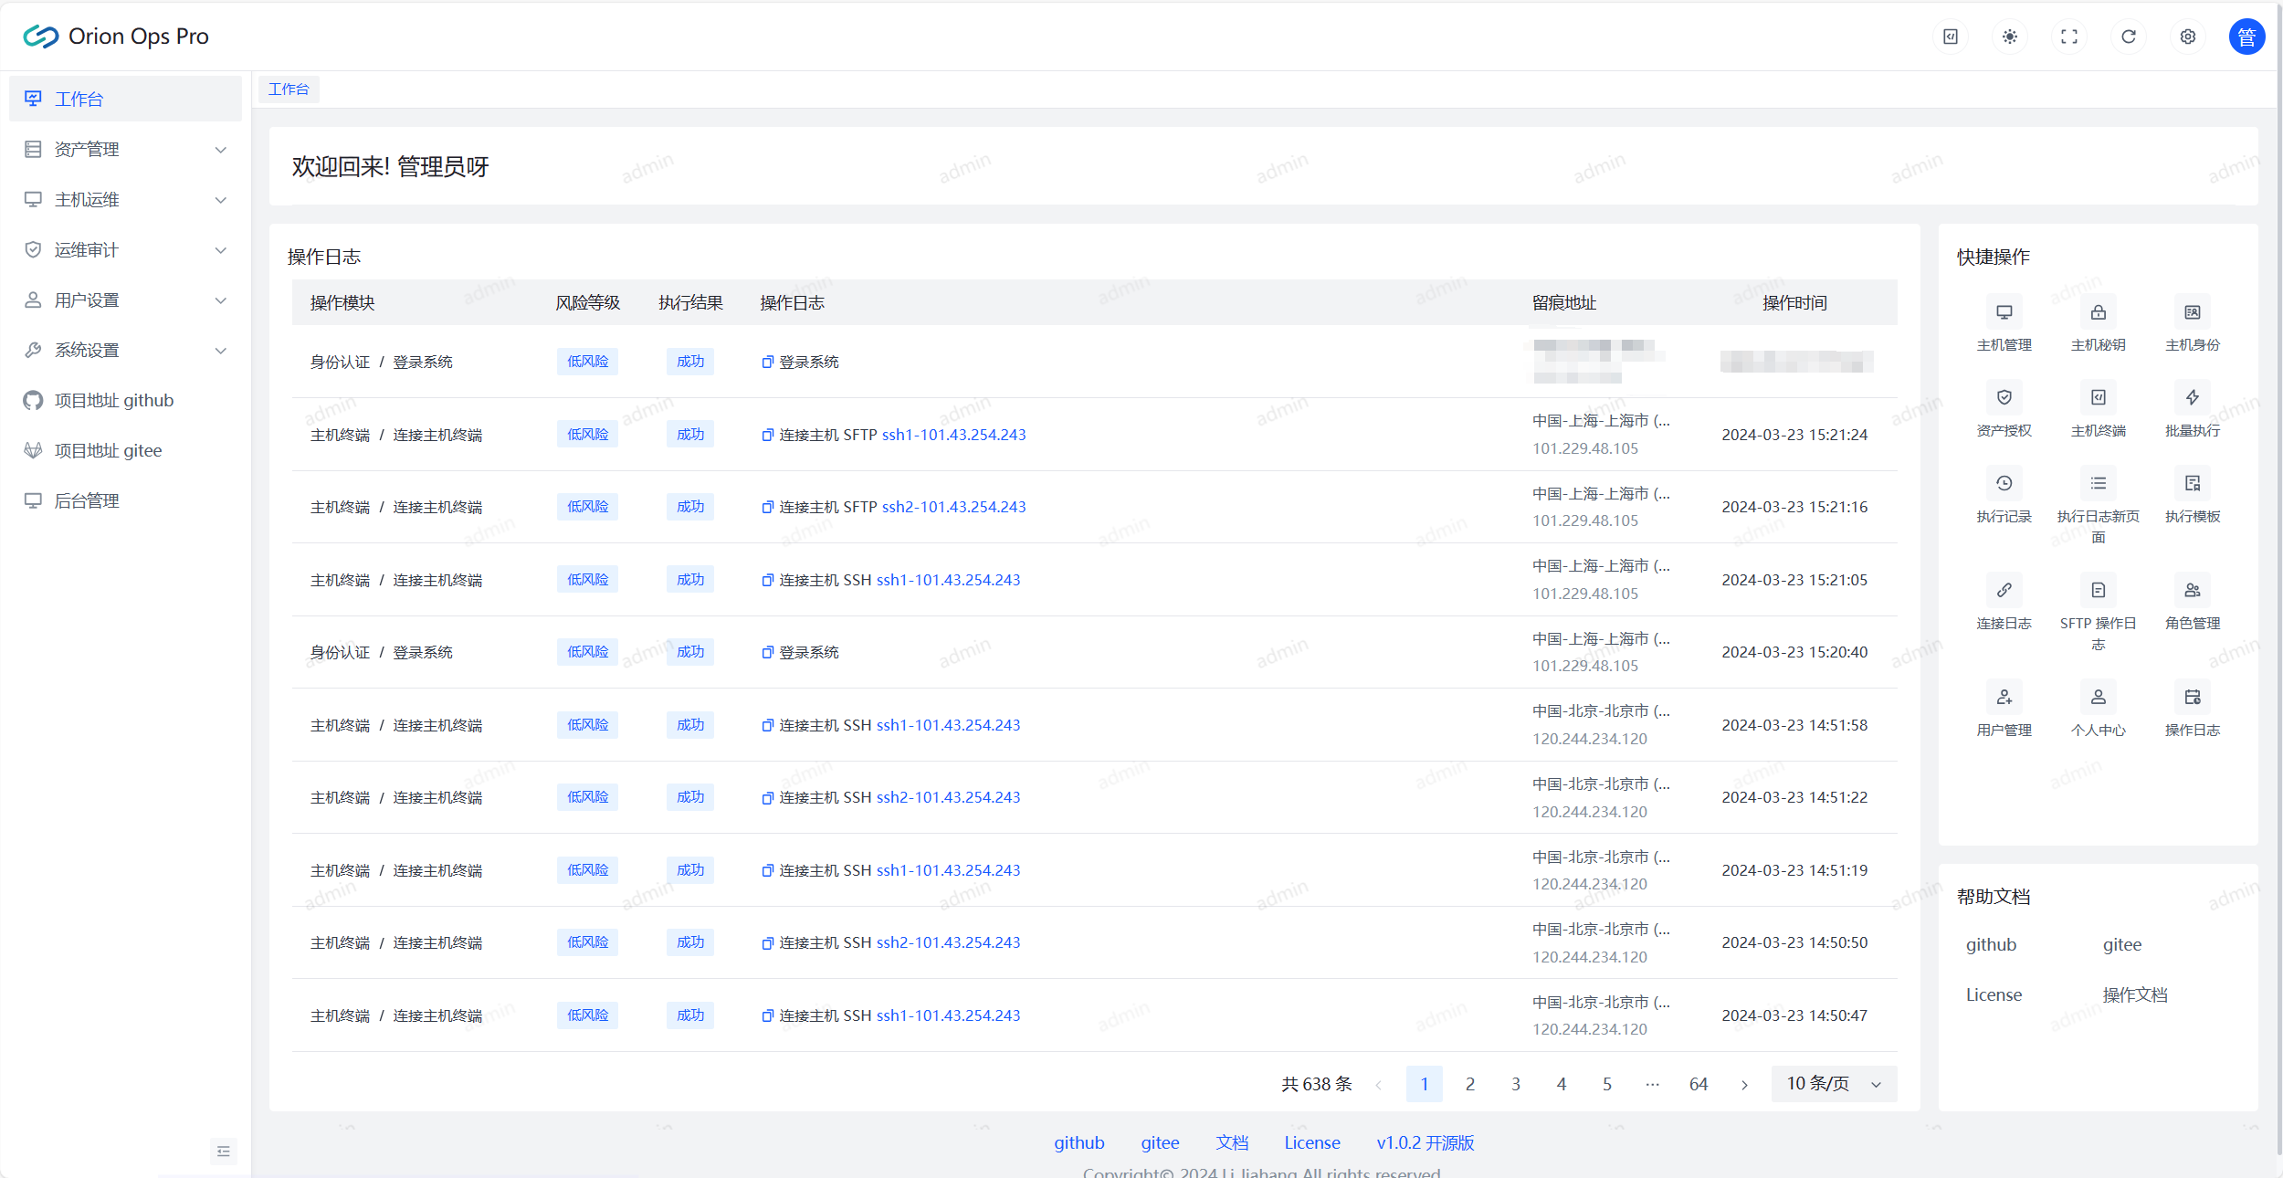Open the 连接日志 link icon
2283x1178 pixels.
(2004, 590)
